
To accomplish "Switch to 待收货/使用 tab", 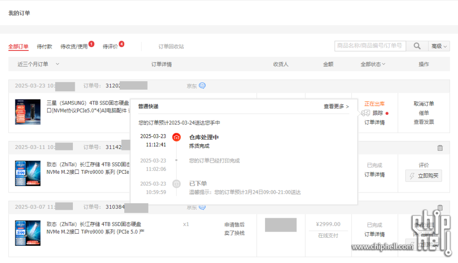I will 74,46.
